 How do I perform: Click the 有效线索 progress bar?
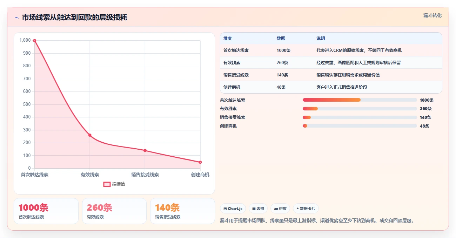pyautogui.click(x=360, y=109)
